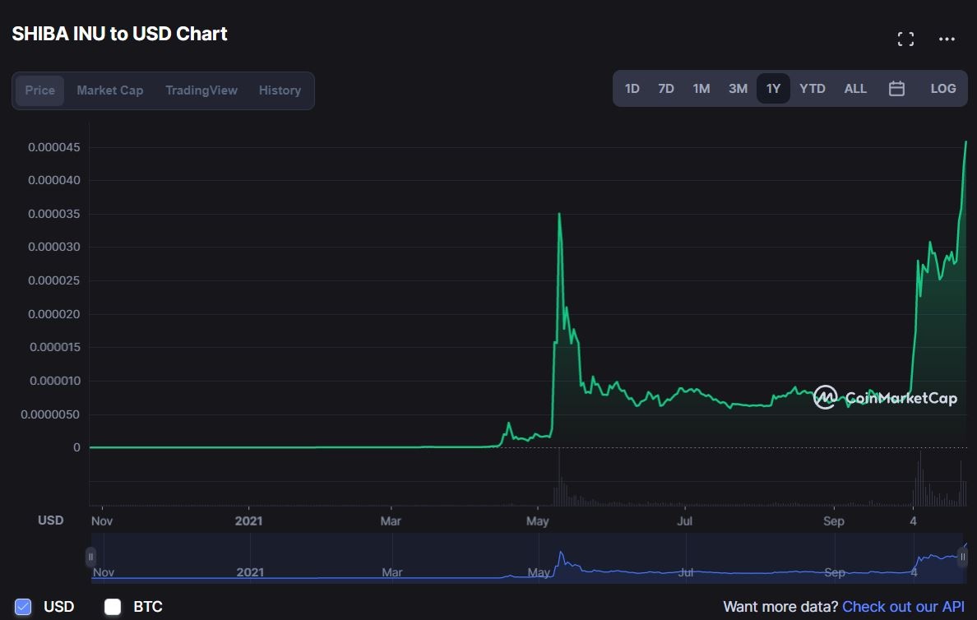
Task: Open the calendar date range picker
Action: pyautogui.click(x=896, y=89)
